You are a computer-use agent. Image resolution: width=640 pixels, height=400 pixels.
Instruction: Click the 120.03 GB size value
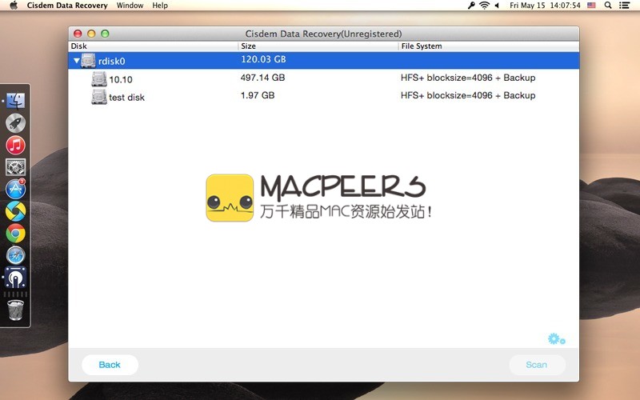point(263,59)
